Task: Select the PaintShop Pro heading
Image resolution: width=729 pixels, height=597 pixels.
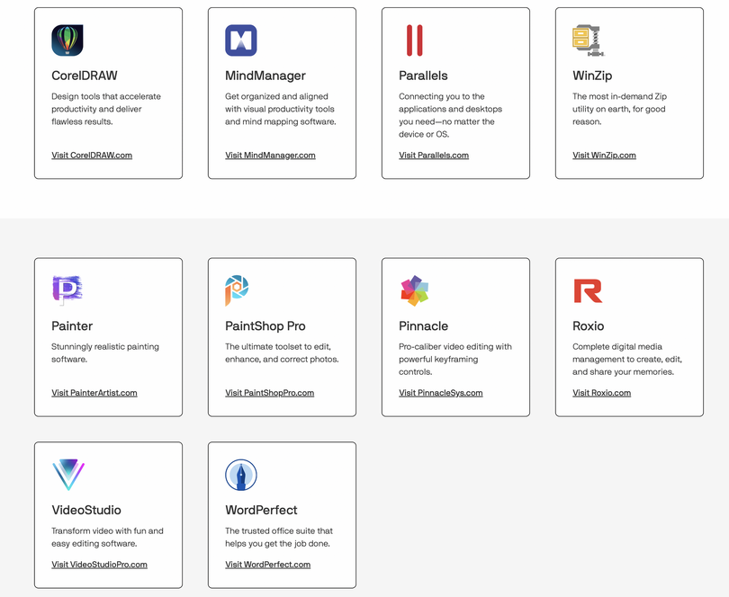Action: pos(265,326)
